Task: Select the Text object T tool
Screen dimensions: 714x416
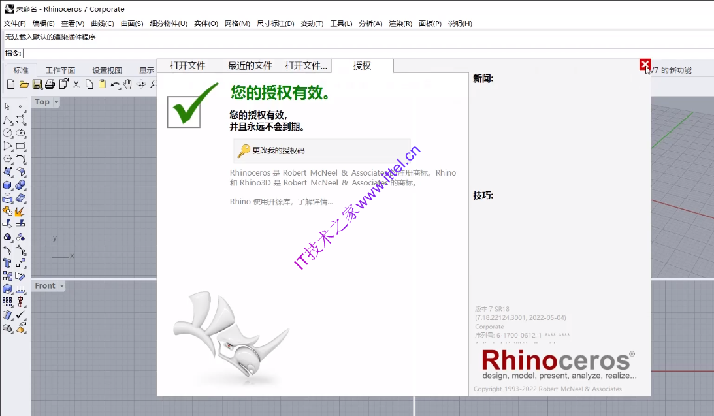Action: (x=7, y=263)
